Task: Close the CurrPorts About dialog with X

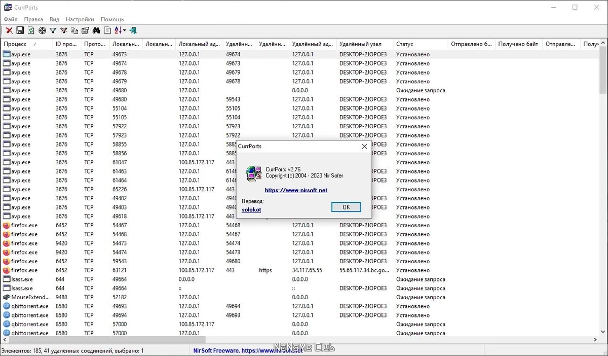Action: pyautogui.click(x=364, y=146)
